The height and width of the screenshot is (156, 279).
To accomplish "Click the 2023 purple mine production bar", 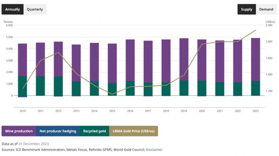I will click(256, 59).
